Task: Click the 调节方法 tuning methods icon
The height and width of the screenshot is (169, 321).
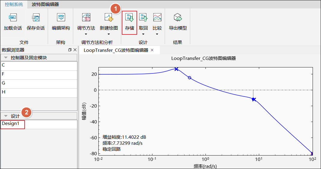Action: 86,18
